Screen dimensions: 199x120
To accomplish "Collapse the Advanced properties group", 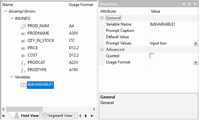I will (x=102, y=50).
